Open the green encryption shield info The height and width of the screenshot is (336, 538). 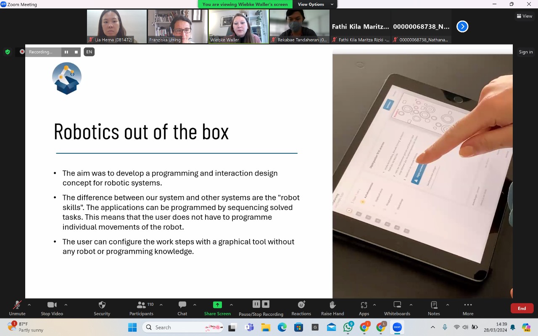[8, 52]
